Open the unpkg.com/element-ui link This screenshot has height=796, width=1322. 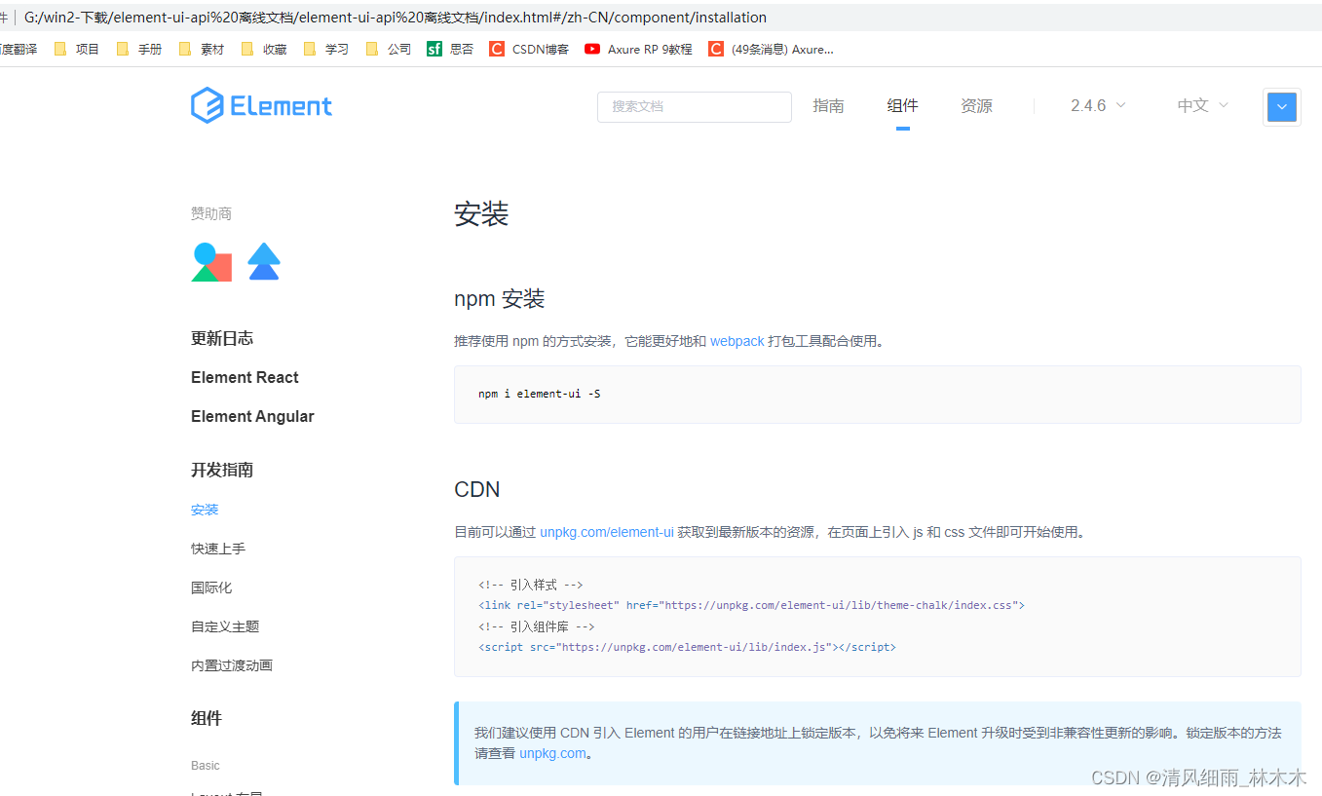click(608, 532)
